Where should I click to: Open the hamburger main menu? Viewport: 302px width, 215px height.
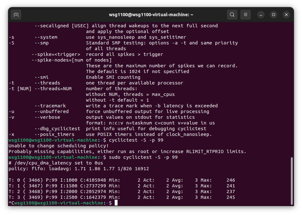click(x=246, y=15)
